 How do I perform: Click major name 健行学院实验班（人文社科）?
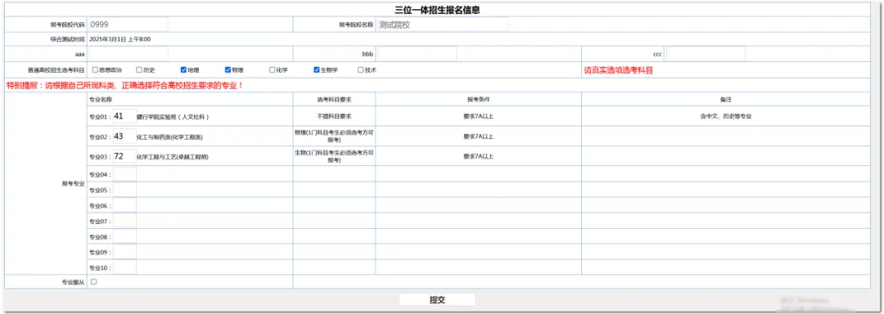pos(173,117)
